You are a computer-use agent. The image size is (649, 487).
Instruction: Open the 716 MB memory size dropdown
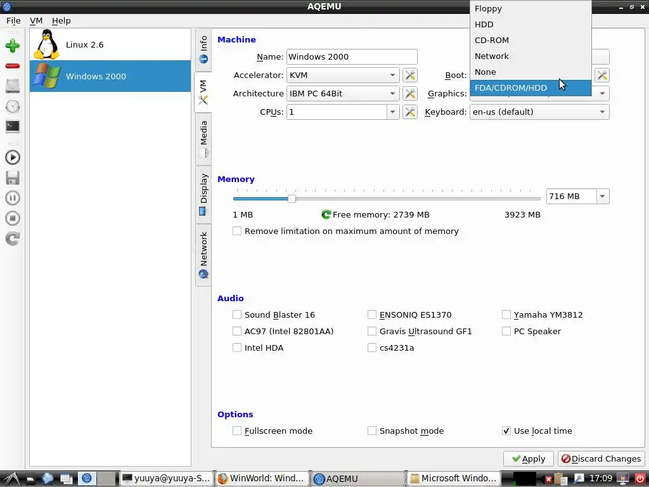pyautogui.click(x=603, y=197)
